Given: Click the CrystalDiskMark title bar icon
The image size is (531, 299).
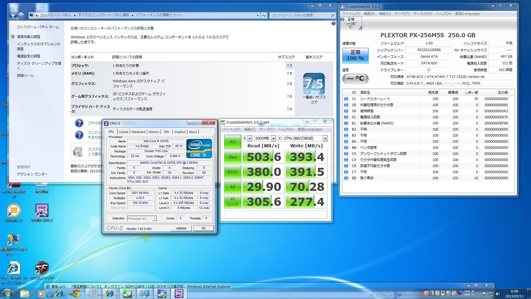Looking at the screenshot, I should pyautogui.click(x=223, y=122).
